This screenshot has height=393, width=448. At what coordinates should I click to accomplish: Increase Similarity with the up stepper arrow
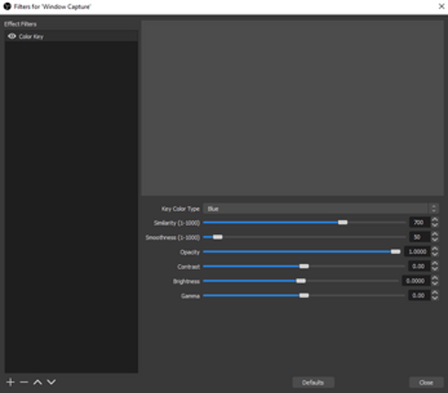click(x=435, y=219)
